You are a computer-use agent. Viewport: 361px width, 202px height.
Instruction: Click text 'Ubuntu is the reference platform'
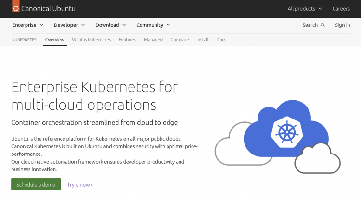click(x=47, y=139)
